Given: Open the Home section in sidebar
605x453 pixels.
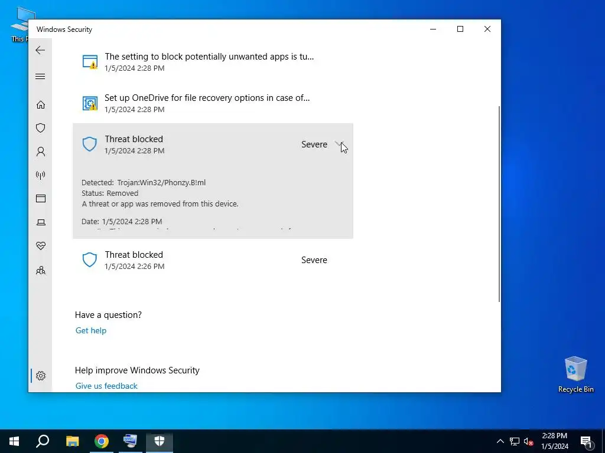Looking at the screenshot, I should click(41, 105).
